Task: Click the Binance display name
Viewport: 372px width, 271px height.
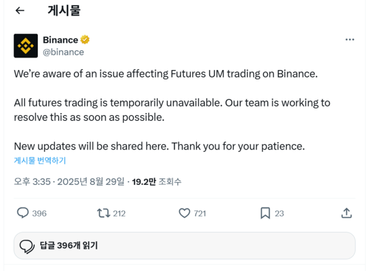Action: tap(60, 40)
